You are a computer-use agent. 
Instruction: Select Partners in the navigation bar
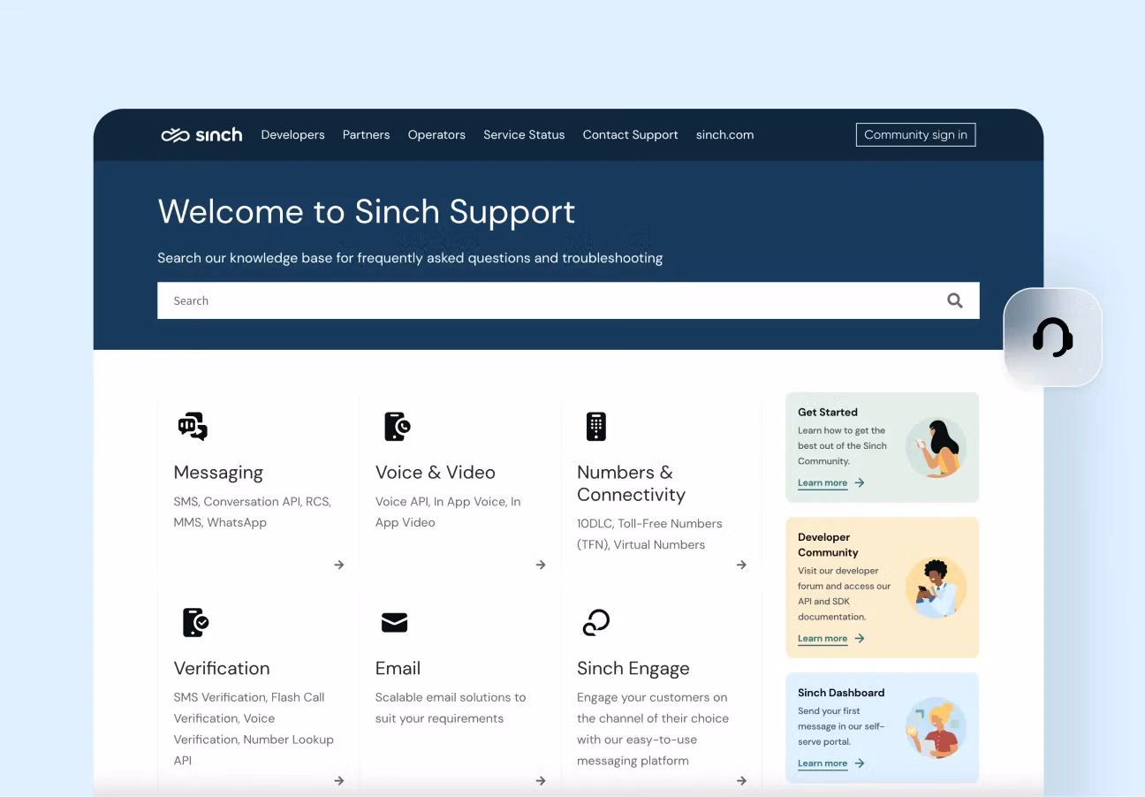(366, 134)
